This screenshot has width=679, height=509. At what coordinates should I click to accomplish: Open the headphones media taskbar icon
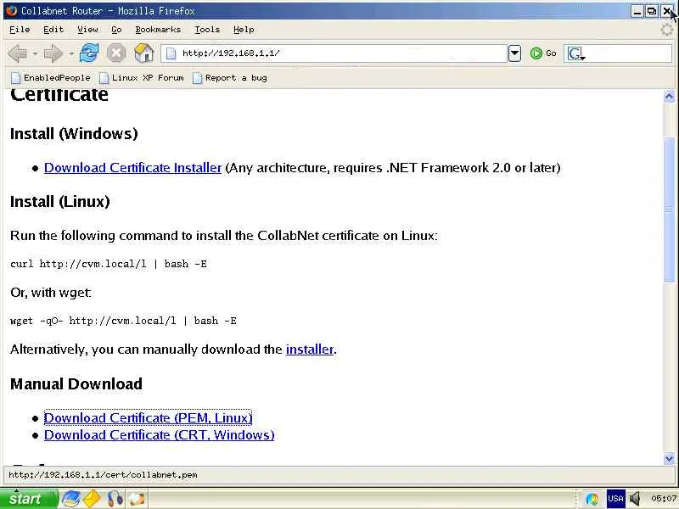(x=115, y=499)
